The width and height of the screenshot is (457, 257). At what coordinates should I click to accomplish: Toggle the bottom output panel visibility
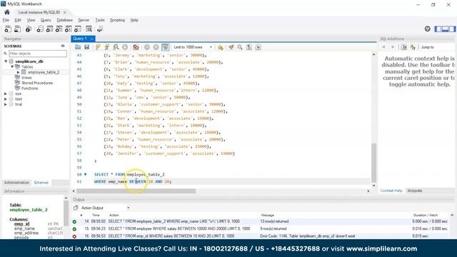tap(445, 29)
